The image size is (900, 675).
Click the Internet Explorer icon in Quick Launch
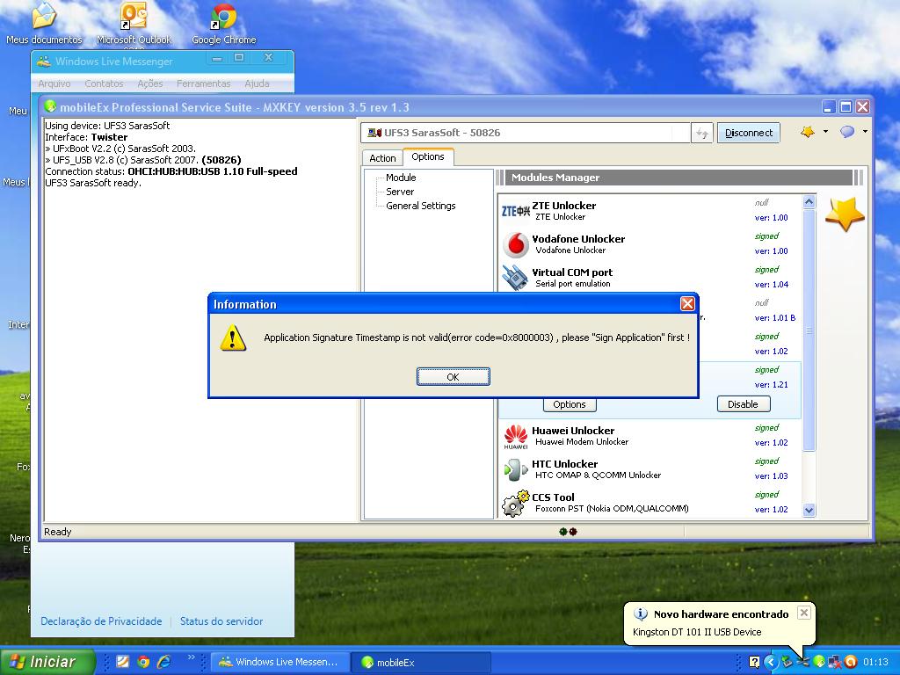[x=164, y=662]
